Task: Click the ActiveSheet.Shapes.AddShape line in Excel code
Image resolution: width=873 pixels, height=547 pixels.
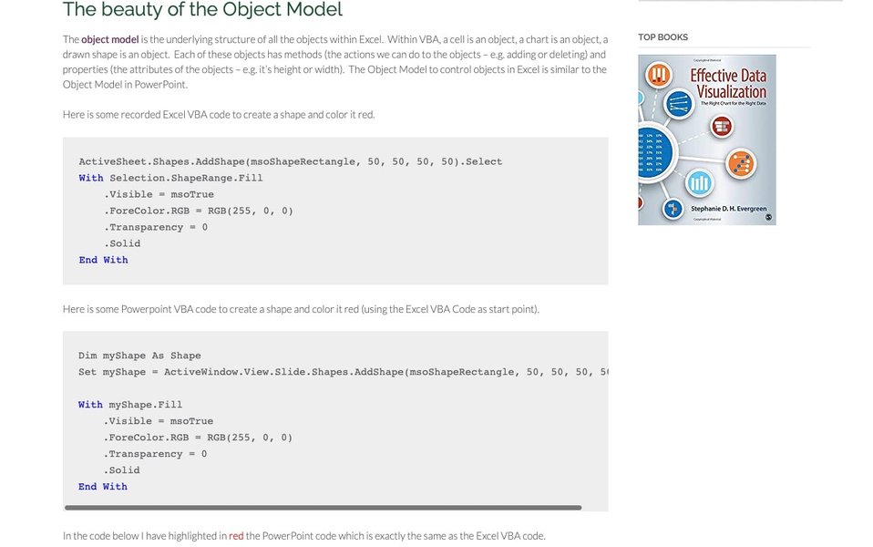Action: tap(290, 161)
